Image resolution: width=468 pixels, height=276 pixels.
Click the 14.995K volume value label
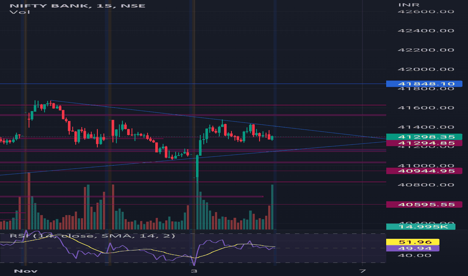pyautogui.click(x=420, y=227)
